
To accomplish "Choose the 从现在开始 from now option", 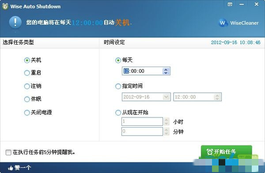I will [x=118, y=113].
